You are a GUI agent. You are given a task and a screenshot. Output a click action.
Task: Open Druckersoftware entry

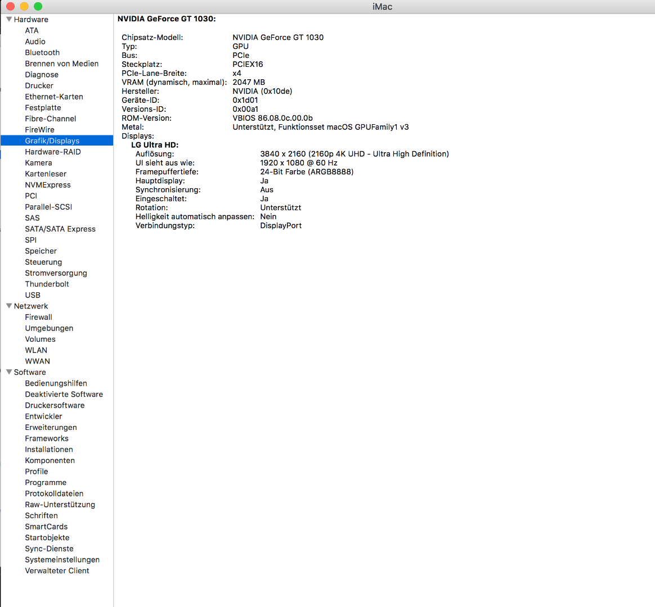[55, 405]
